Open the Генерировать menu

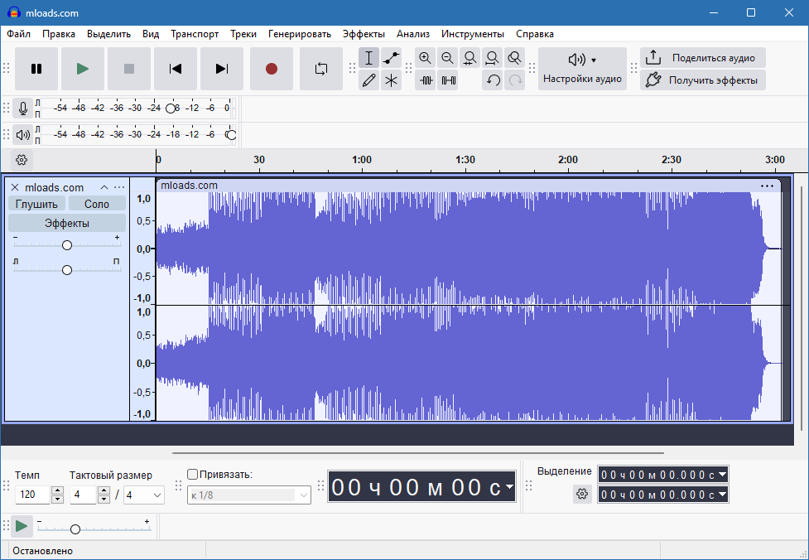tap(300, 34)
